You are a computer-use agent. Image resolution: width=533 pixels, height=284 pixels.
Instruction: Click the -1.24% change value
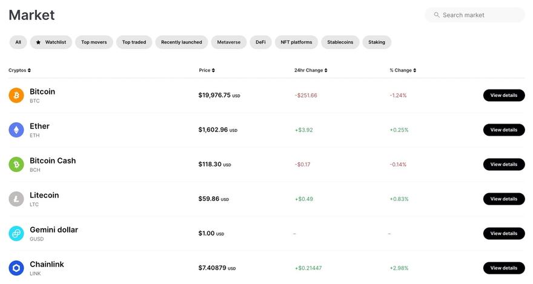[x=398, y=96]
